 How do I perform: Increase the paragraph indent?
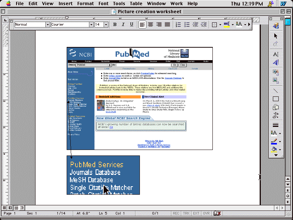click(x=204, y=25)
